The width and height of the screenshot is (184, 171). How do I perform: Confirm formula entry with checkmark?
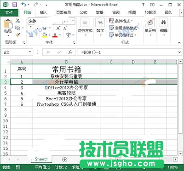[x=59, y=52]
